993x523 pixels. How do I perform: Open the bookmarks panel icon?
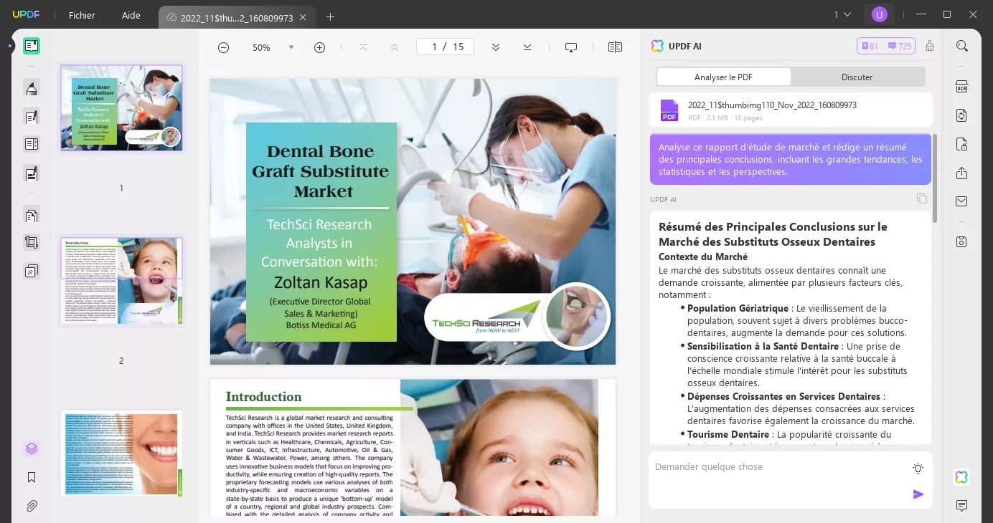(x=32, y=477)
